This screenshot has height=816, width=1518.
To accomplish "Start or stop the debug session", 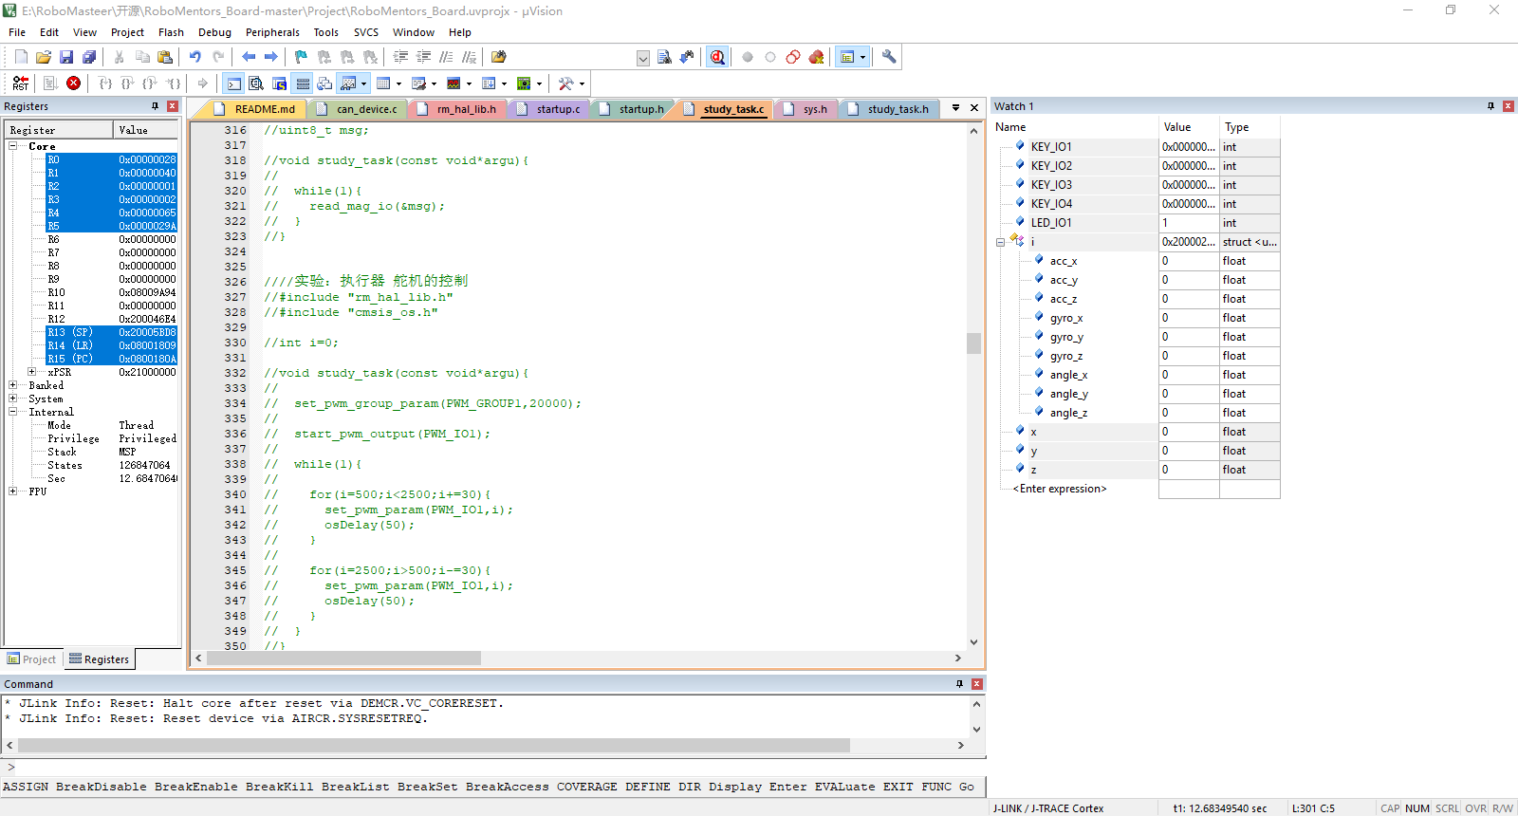I will pos(717,57).
